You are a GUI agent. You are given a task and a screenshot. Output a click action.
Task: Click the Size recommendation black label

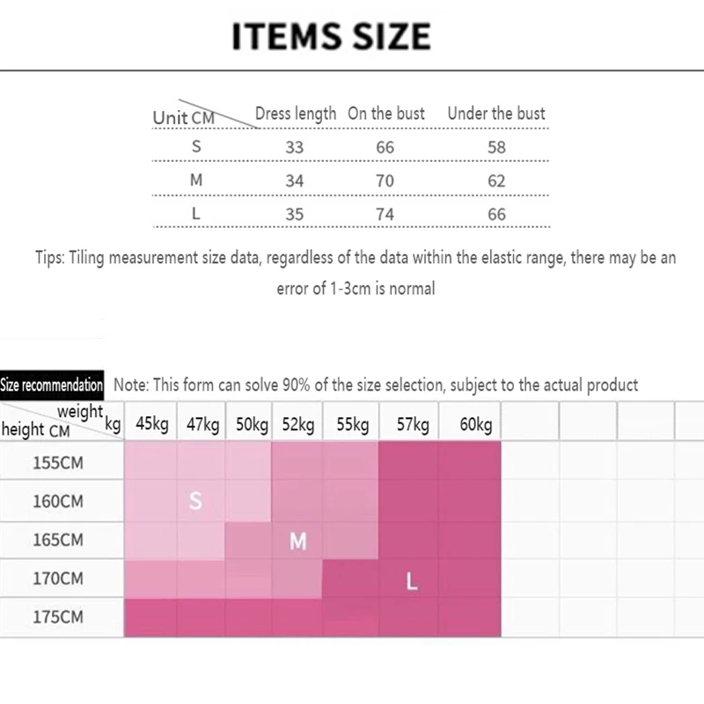click(x=52, y=385)
